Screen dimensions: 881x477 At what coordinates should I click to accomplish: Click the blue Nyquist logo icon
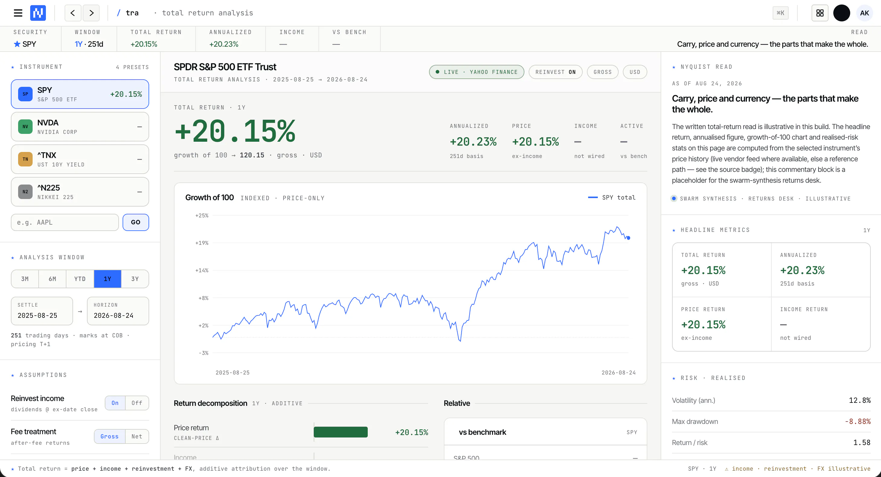pos(38,13)
